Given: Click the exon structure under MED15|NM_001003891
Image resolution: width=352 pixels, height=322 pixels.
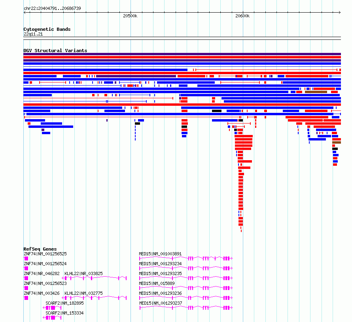Looking at the screenshot, I should click(x=186, y=258).
